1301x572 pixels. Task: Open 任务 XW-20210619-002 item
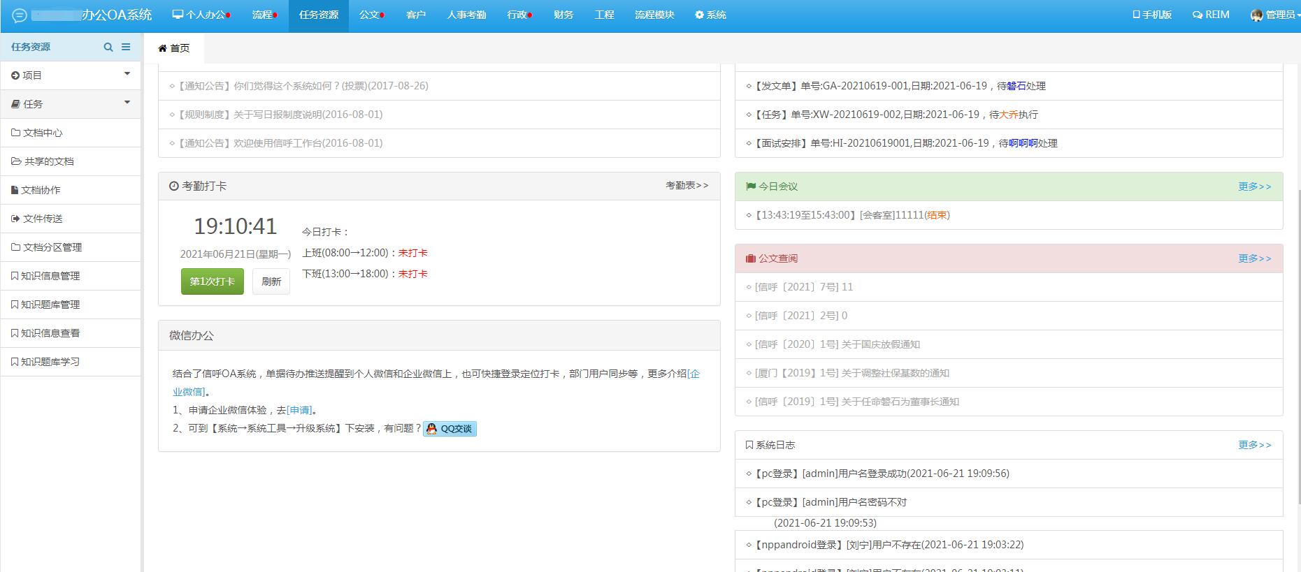point(1009,115)
